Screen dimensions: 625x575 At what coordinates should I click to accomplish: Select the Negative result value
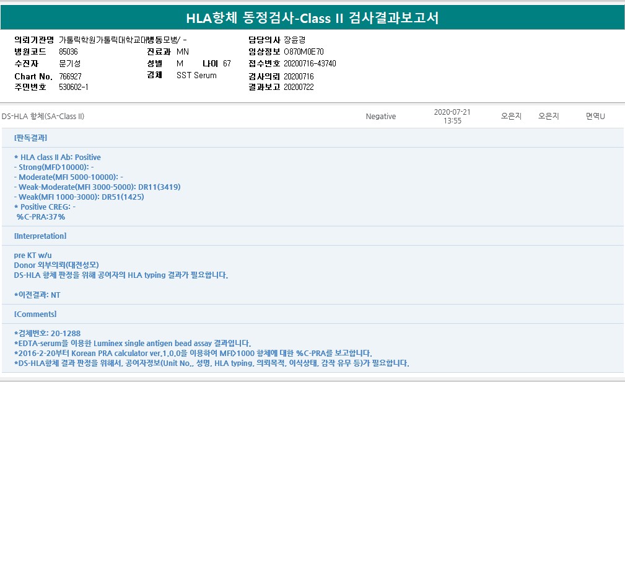[x=381, y=116]
